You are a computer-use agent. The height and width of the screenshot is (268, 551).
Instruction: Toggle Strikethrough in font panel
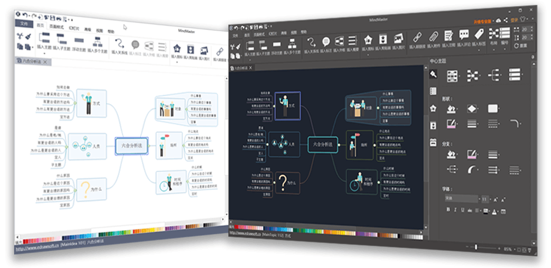(x=470, y=210)
